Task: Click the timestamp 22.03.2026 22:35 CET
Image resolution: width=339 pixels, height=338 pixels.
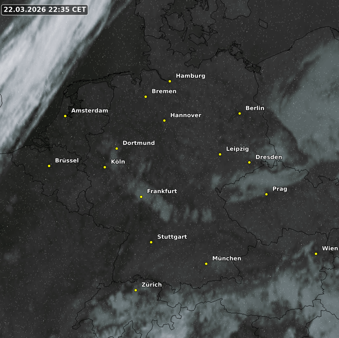Action: 45,10
